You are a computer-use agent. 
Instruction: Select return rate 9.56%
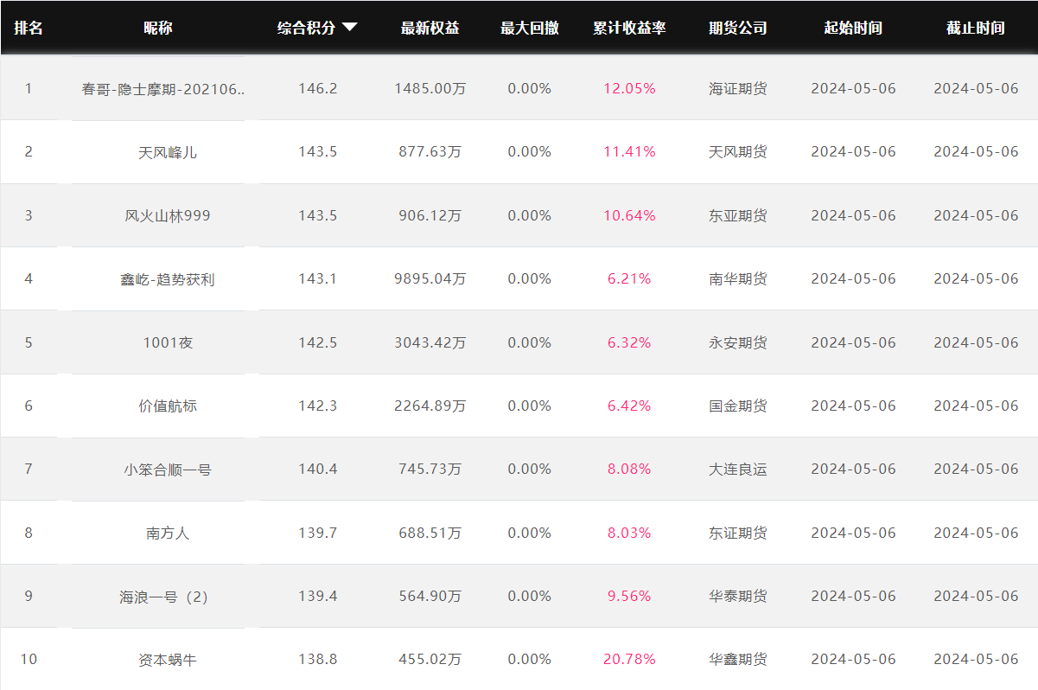coord(629,596)
